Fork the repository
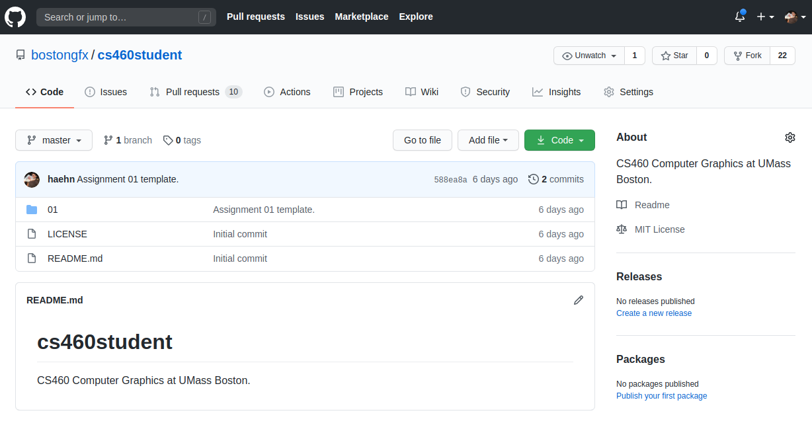The width and height of the screenshot is (812, 431). point(747,56)
